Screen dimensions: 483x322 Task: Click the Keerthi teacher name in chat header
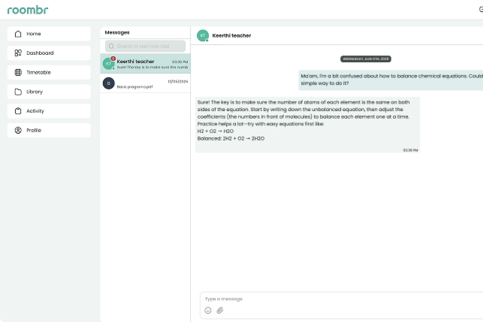click(231, 36)
